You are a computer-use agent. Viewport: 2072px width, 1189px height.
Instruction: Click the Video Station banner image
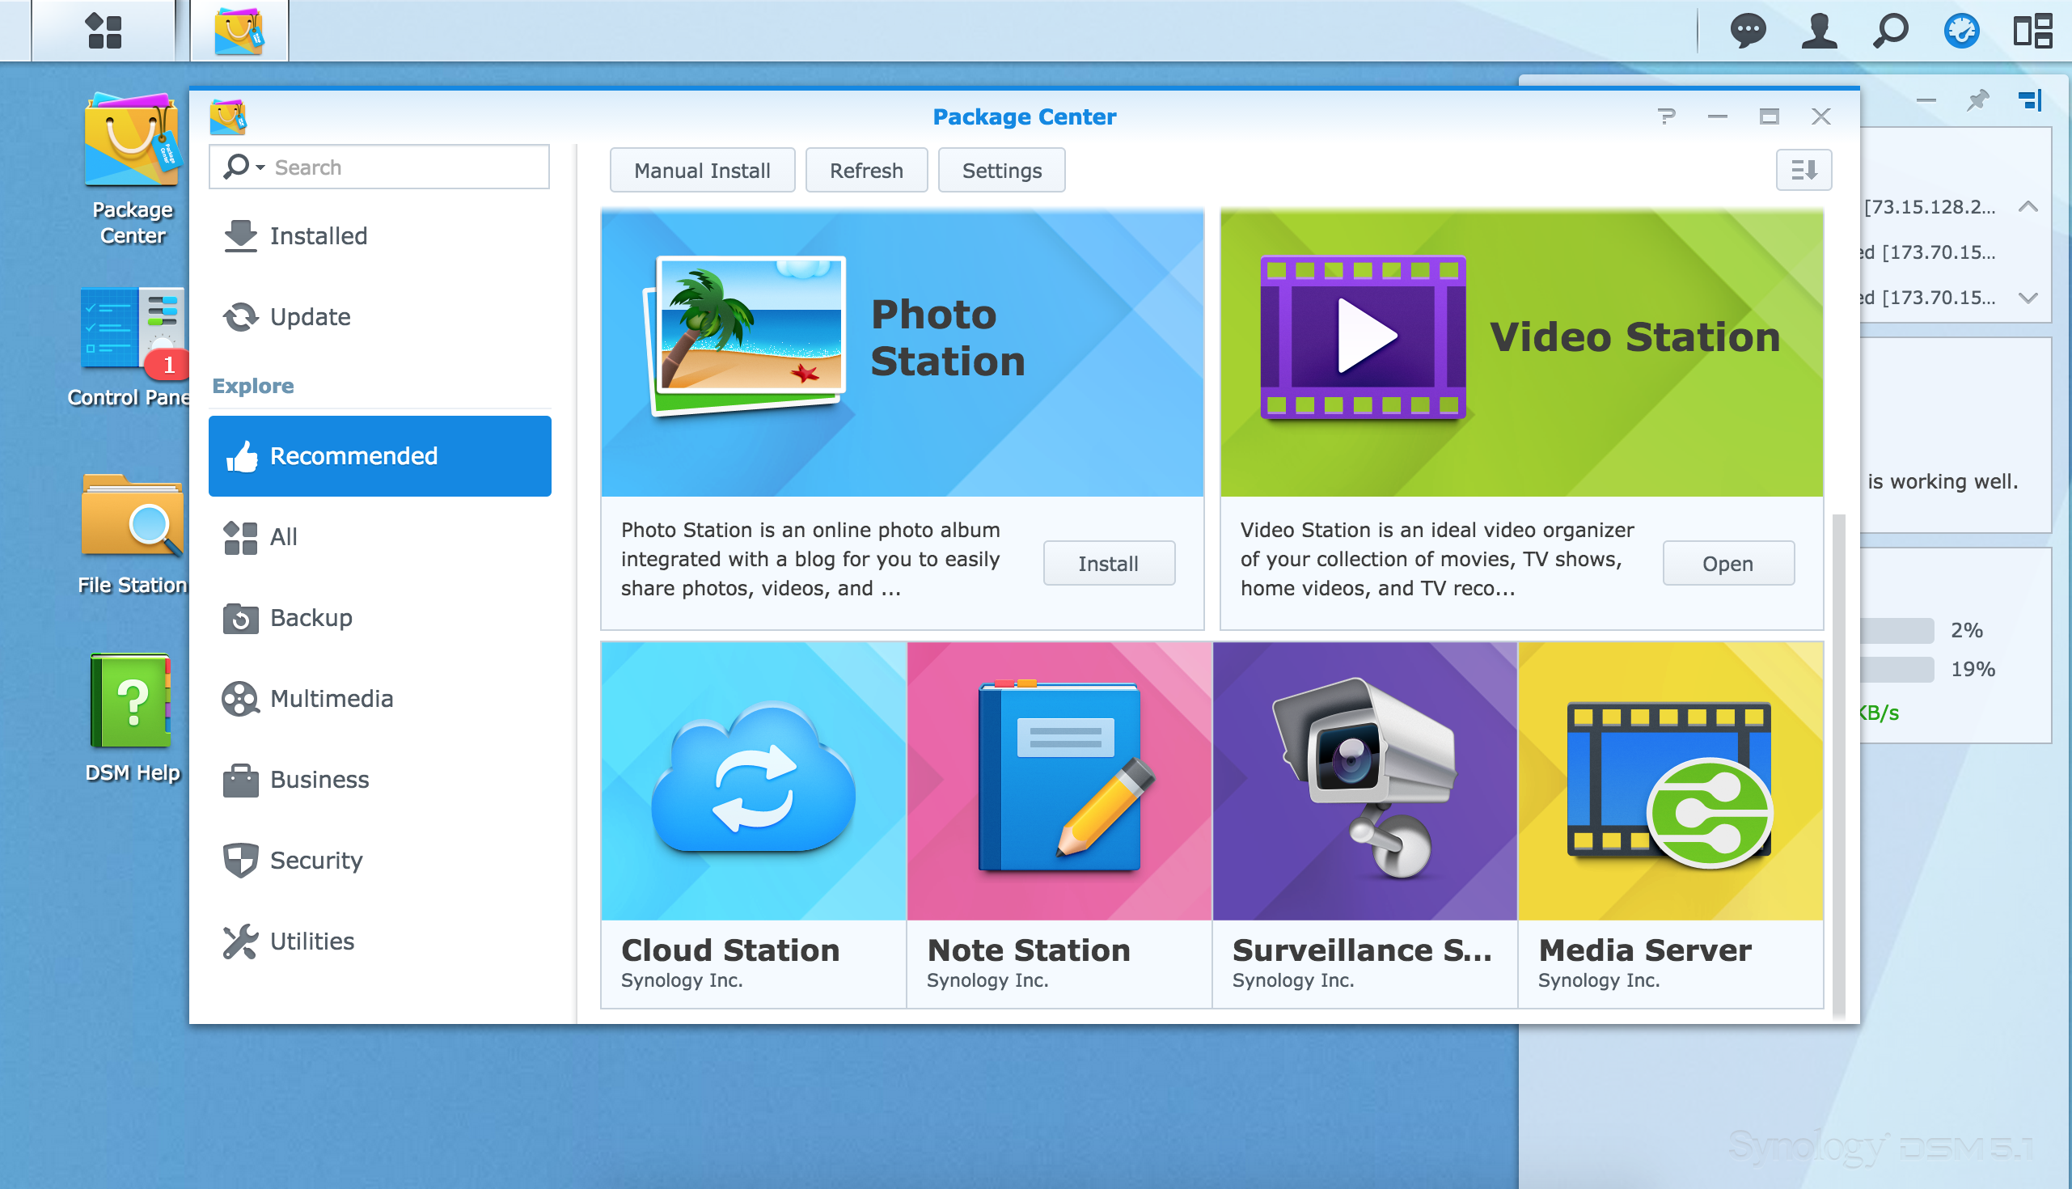click(1521, 353)
